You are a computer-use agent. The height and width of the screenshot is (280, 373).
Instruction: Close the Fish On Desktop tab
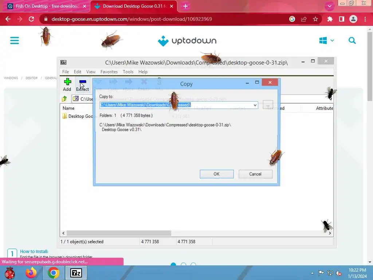85,6
